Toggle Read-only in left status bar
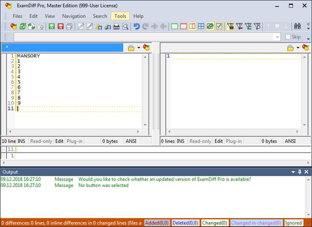Image resolution: width=312 pixels, height=227 pixels. (41, 141)
